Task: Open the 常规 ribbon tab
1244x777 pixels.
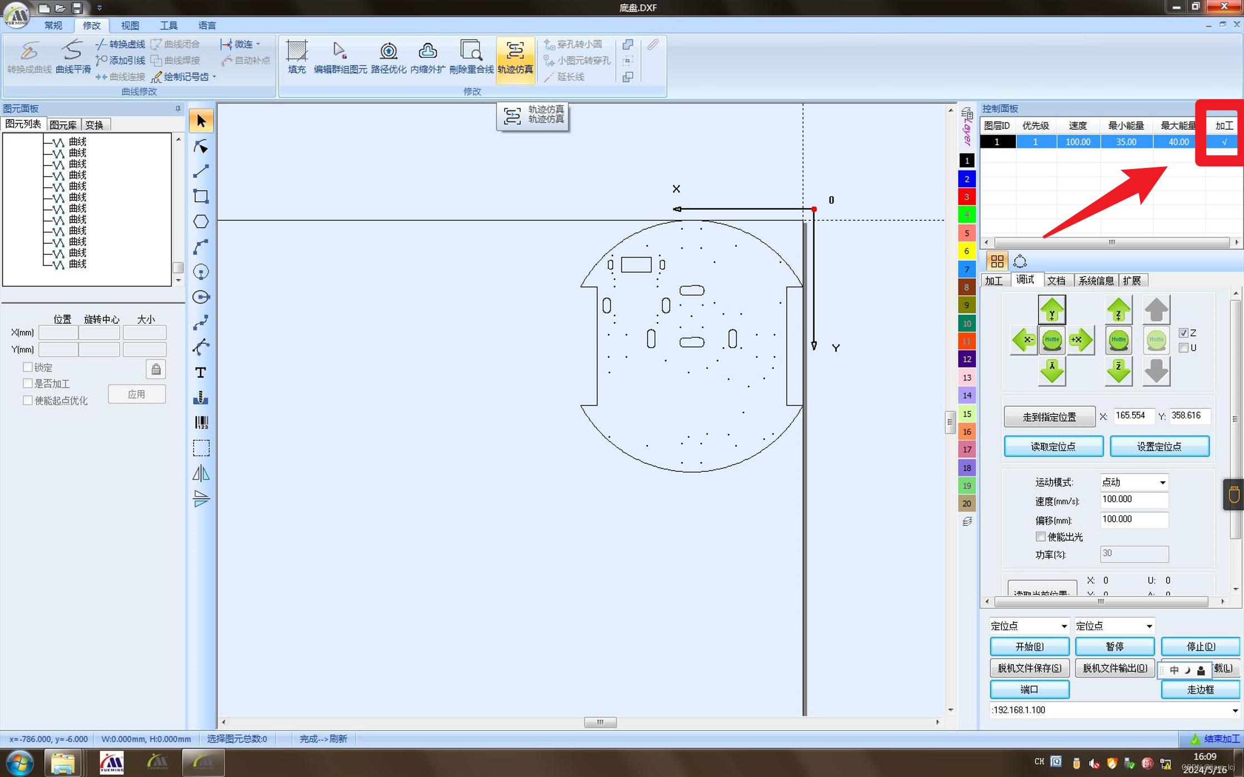Action: click(x=53, y=25)
